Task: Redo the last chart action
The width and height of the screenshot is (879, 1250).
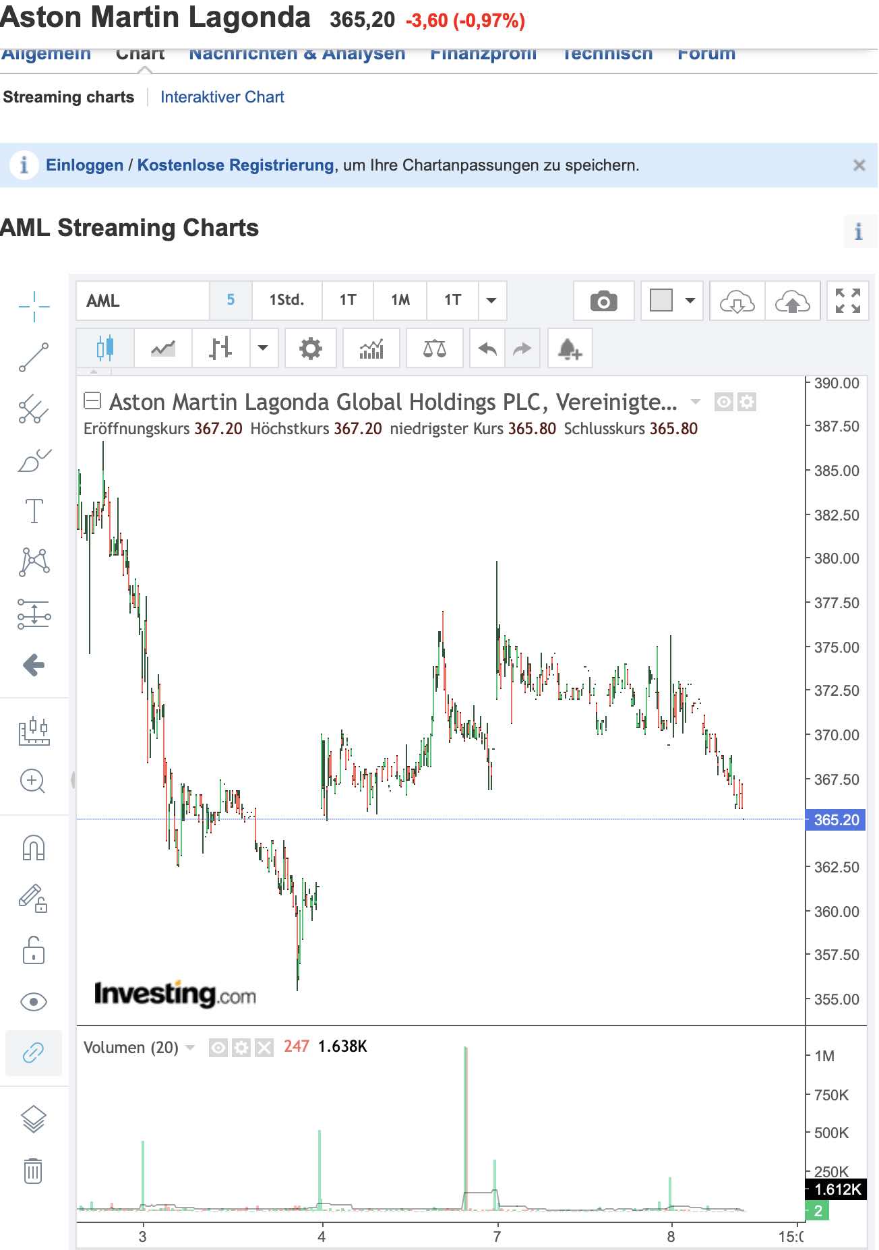Action: [522, 349]
